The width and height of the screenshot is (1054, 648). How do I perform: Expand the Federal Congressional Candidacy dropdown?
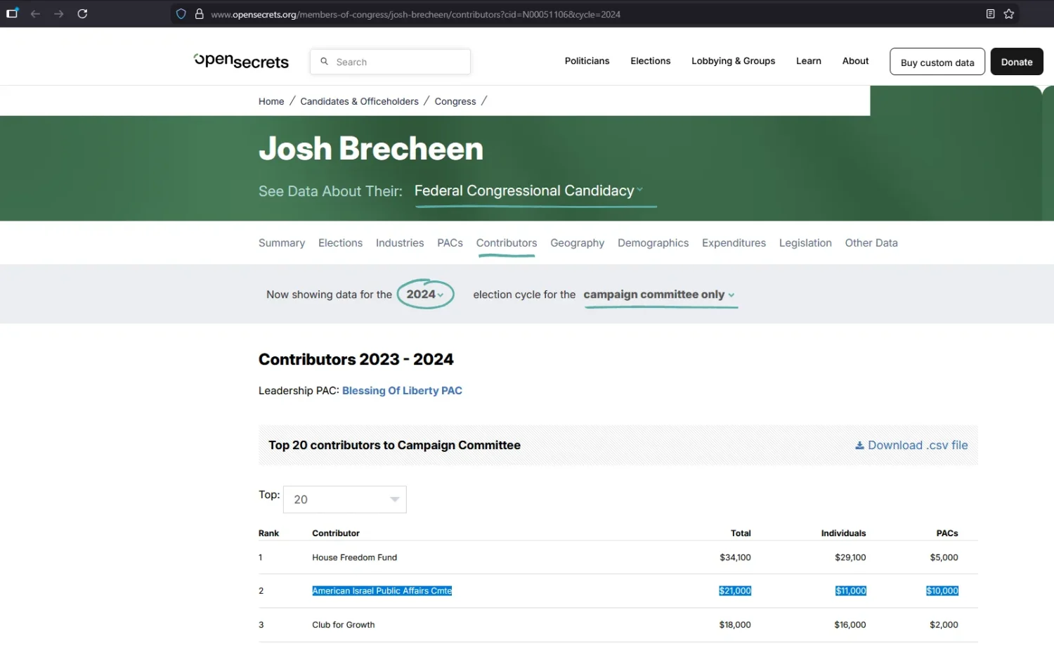(x=528, y=191)
